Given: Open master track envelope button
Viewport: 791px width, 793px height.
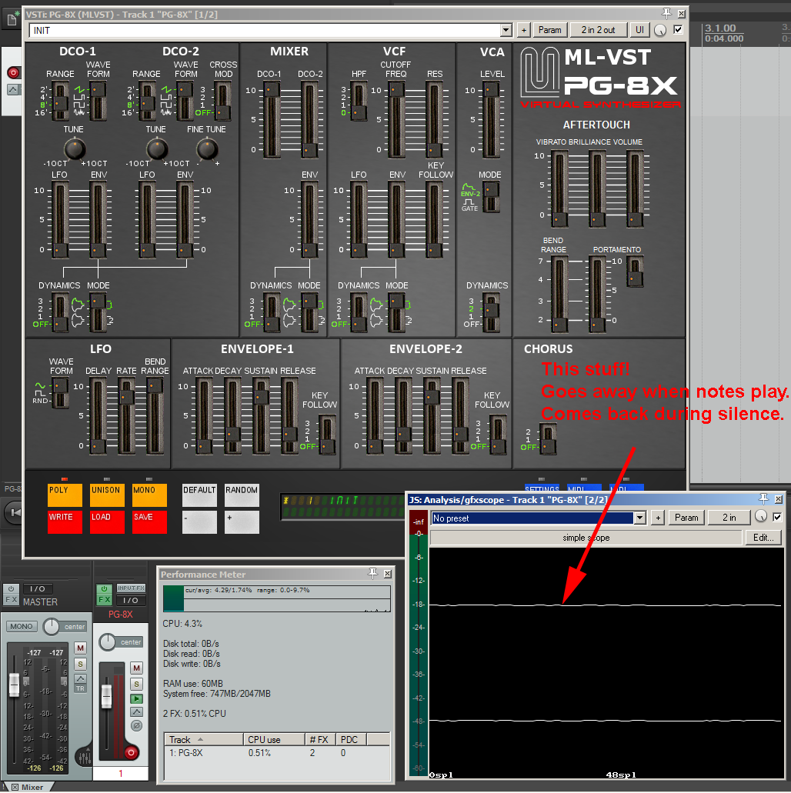Looking at the screenshot, I should pos(81,678).
